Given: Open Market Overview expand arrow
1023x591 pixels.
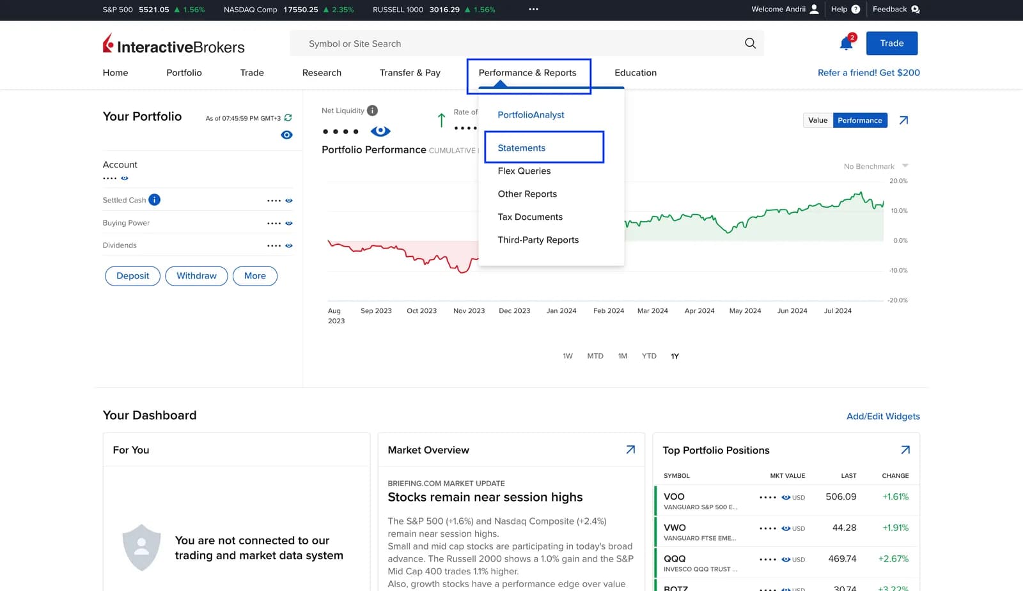Looking at the screenshot, I should click(630, 450).
